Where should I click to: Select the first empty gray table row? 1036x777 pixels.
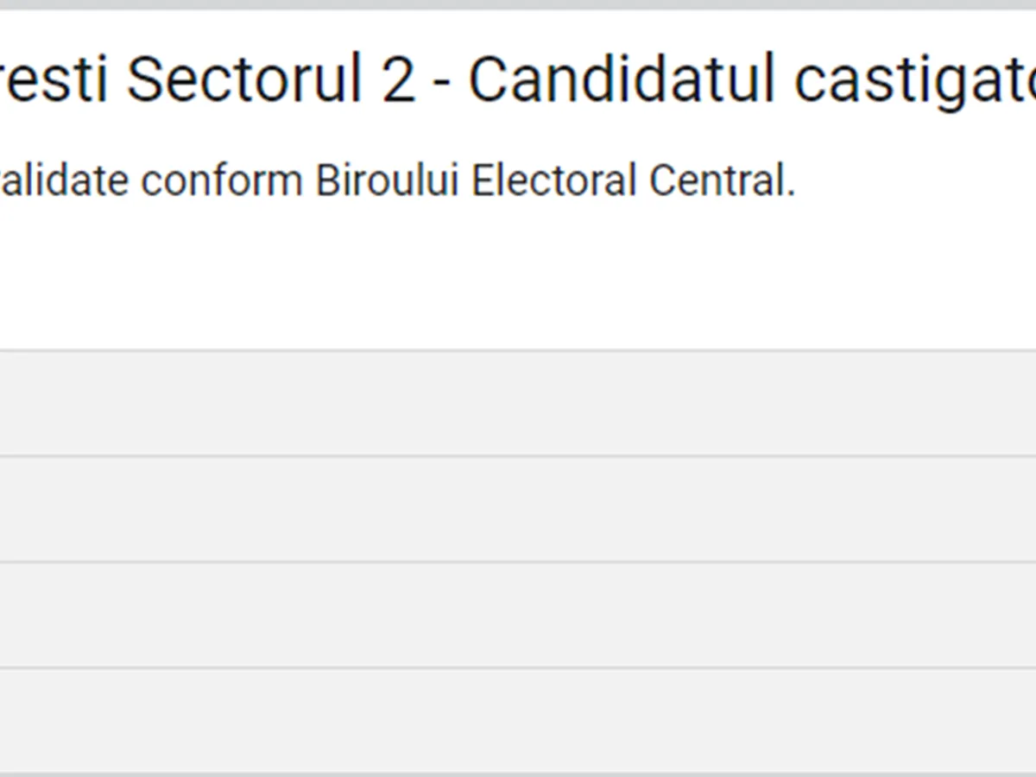click(518, 403)
